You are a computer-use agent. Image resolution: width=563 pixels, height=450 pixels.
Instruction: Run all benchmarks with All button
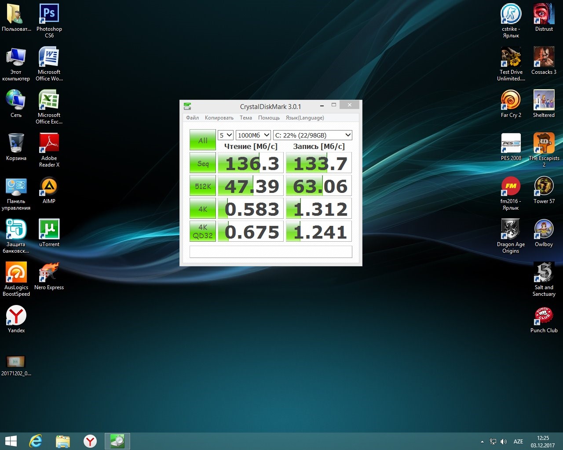(203, 140)
